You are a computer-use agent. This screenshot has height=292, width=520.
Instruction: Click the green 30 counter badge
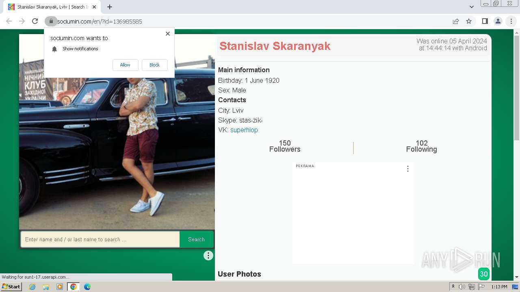[484, 274]
